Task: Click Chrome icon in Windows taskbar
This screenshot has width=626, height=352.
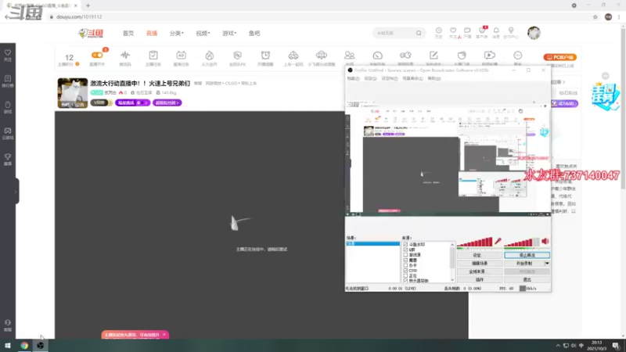Action: tap(24, 346)
